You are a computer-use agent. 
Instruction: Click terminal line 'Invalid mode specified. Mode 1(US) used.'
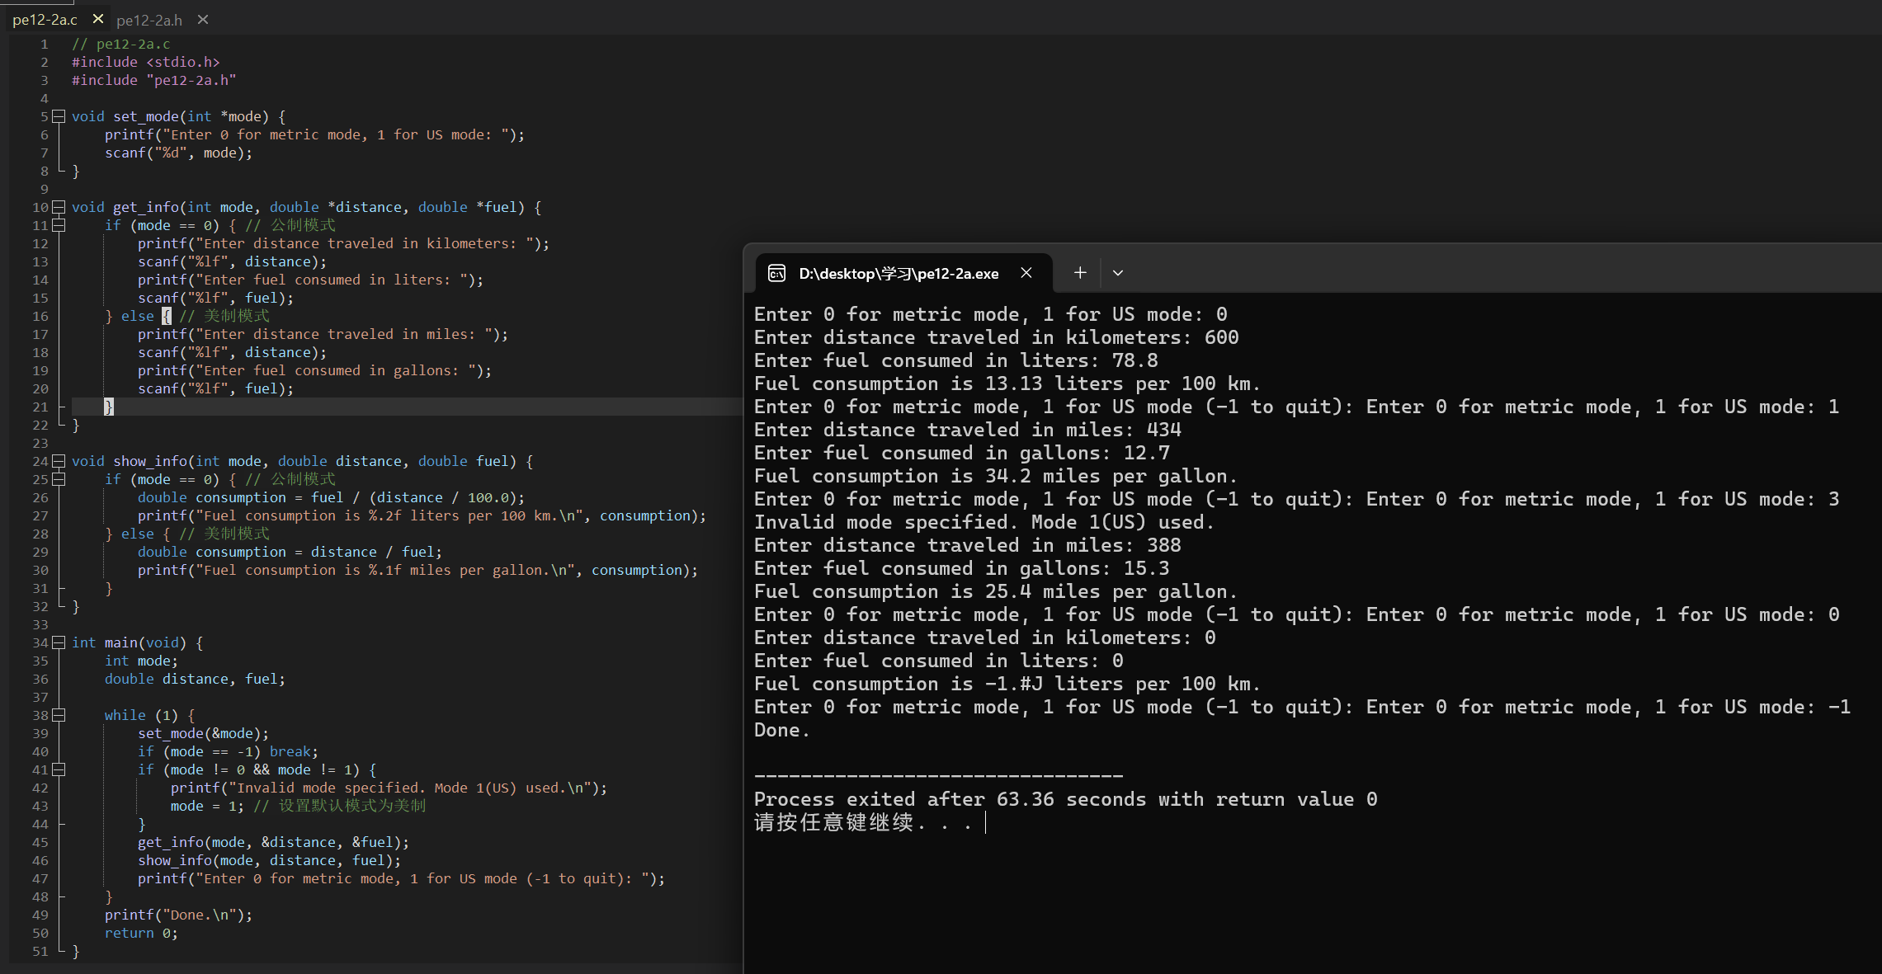click(x=984, y=522)
